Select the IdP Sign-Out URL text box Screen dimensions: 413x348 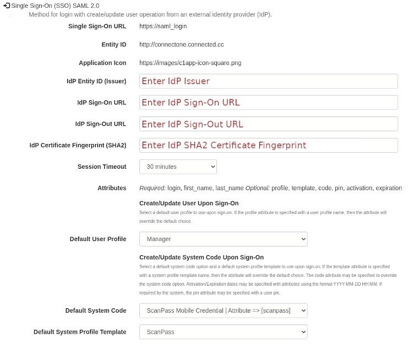[x=268, y=124]
